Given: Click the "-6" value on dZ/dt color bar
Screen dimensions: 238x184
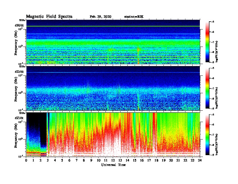Looking at the screenshot, I should click(x=213, y=124).
